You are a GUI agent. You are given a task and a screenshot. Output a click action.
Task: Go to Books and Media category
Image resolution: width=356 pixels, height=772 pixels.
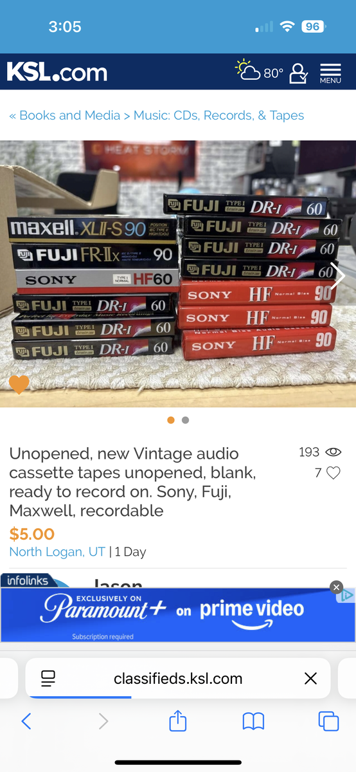(x=69, y=116)
